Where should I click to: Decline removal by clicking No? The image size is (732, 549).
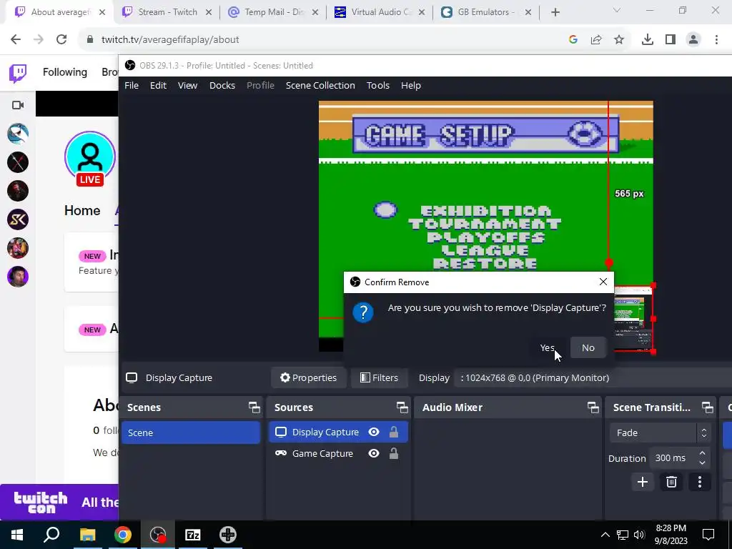588,348
